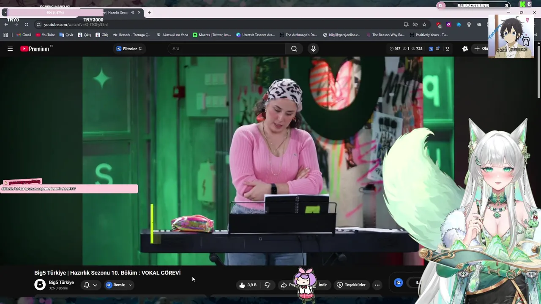The width and height of the screenshot is (541, 304).
Task: Mute the tab via speaker icon
Action: pos(132,13)
